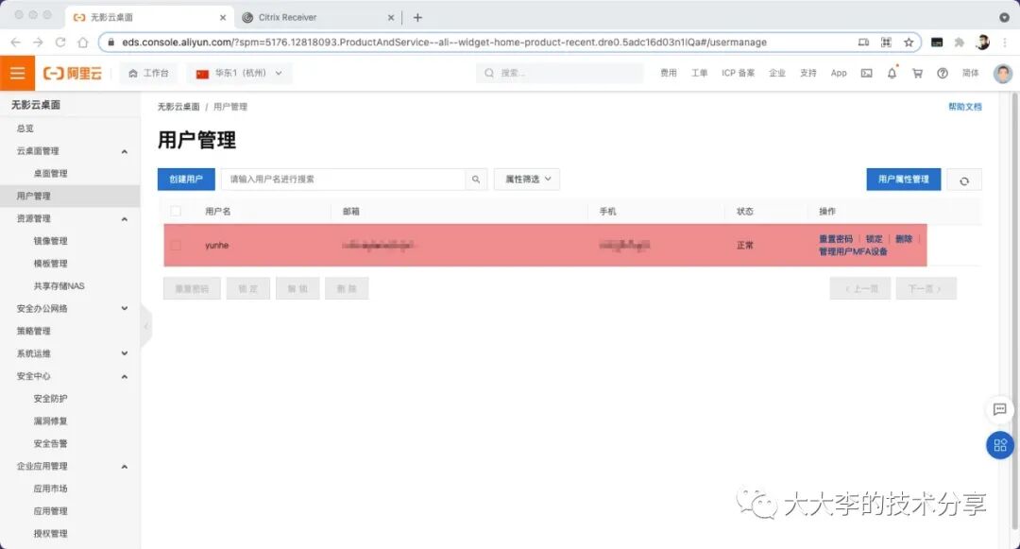The width and height of the screenshot is (1020, 549).
Task: Click the 创建用户 button
Action: point(186,179)
